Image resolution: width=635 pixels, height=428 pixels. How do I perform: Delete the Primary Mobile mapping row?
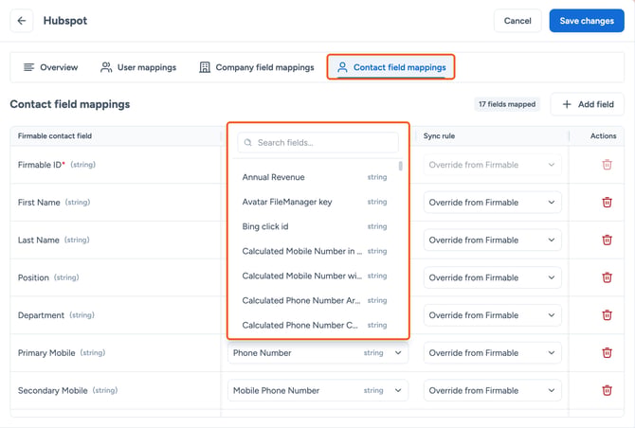(x=607, y=353)
